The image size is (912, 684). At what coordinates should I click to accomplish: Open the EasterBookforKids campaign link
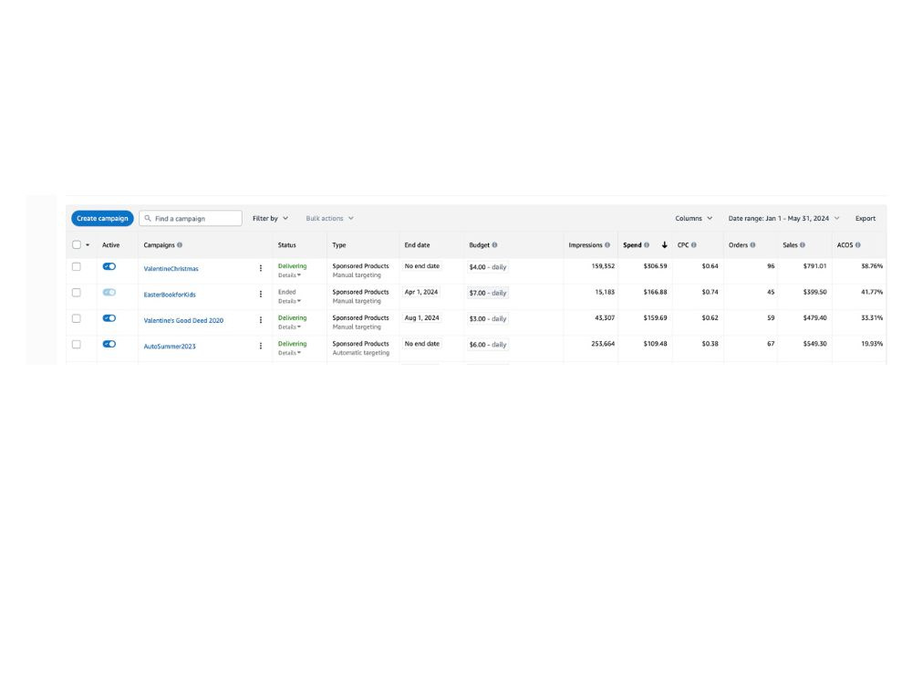click(170, 295)
